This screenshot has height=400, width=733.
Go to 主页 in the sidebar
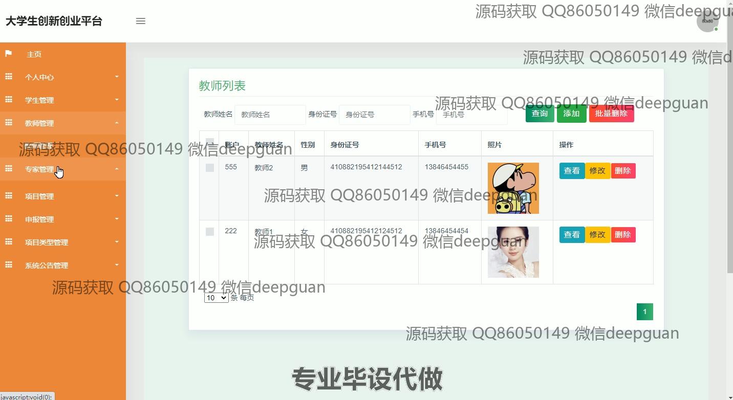tap(34, 54)
